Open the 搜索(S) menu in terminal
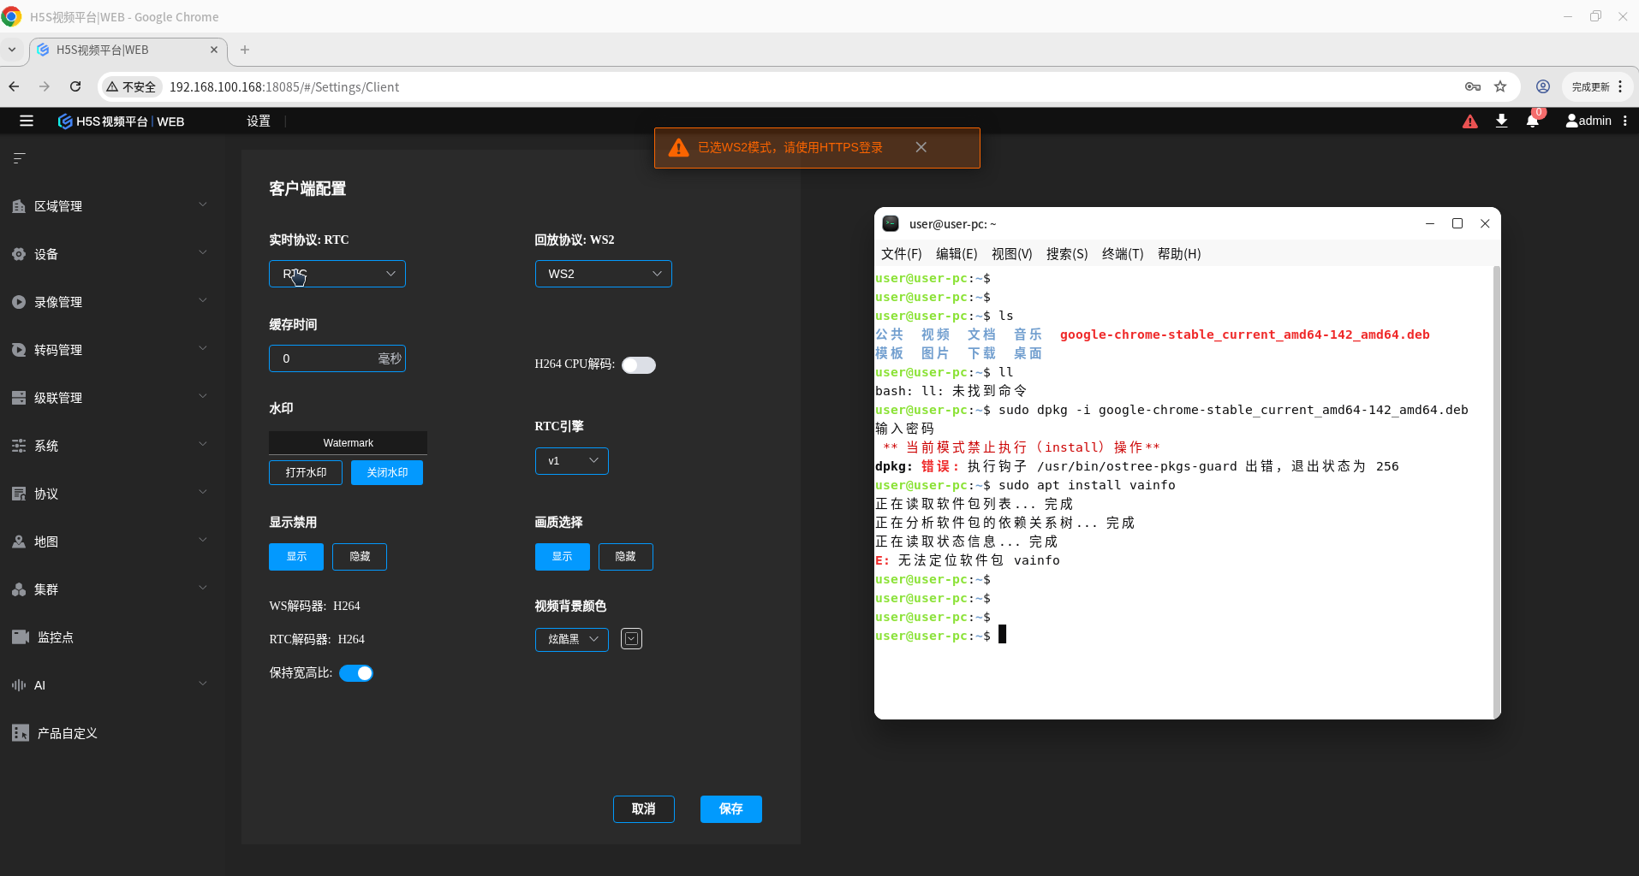 (x=1067, y=254)
